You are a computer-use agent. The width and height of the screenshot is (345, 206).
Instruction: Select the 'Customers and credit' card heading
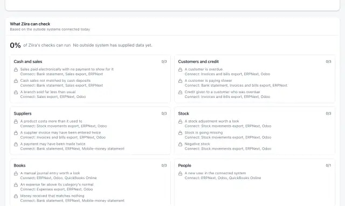tap(198, 61)
